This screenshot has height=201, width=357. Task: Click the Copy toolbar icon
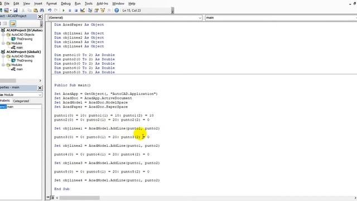point(30,10)
